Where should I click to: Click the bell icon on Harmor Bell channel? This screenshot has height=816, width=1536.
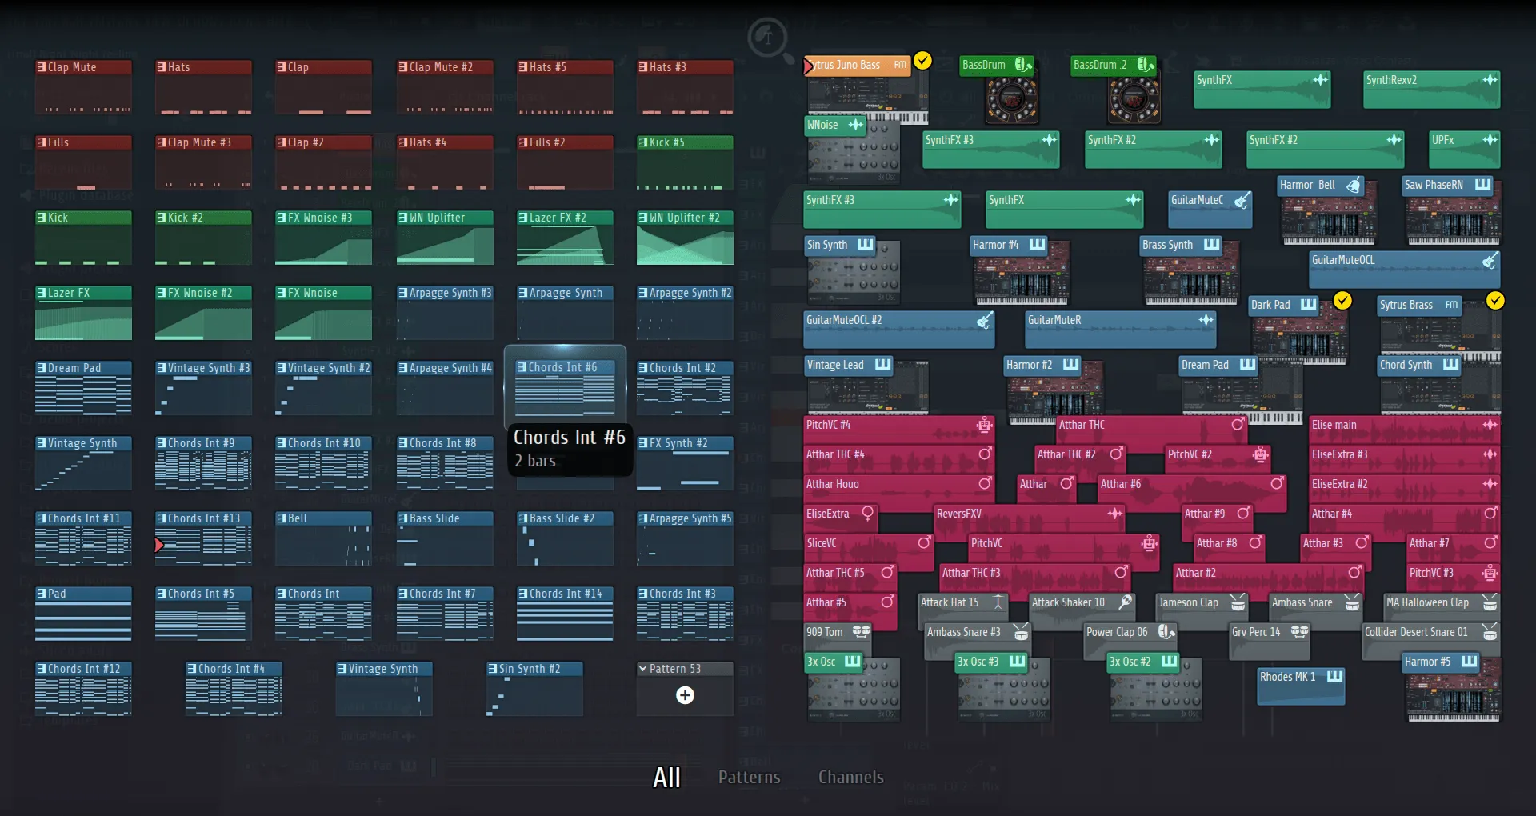(x=1353, y=185)
